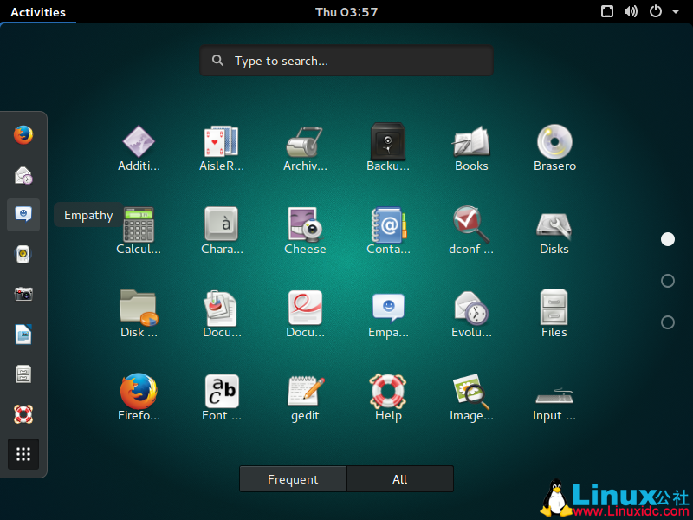Expand the system menu arrow

[x=676, y=11]
